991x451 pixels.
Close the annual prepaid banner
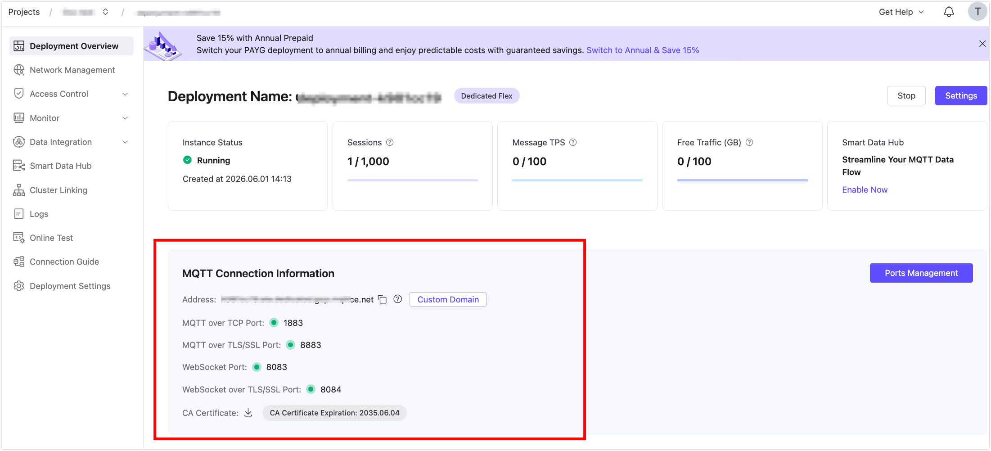[x=982, y=44]
